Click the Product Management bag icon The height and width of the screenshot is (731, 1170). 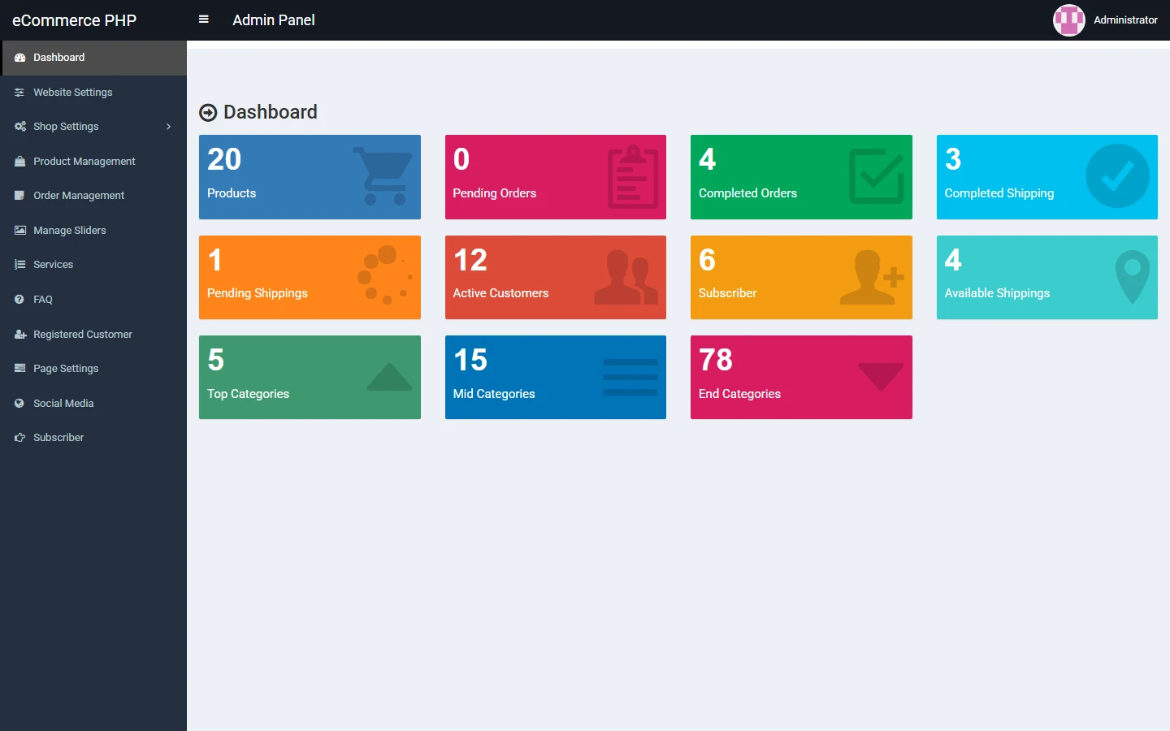click(x=19, y=162)
